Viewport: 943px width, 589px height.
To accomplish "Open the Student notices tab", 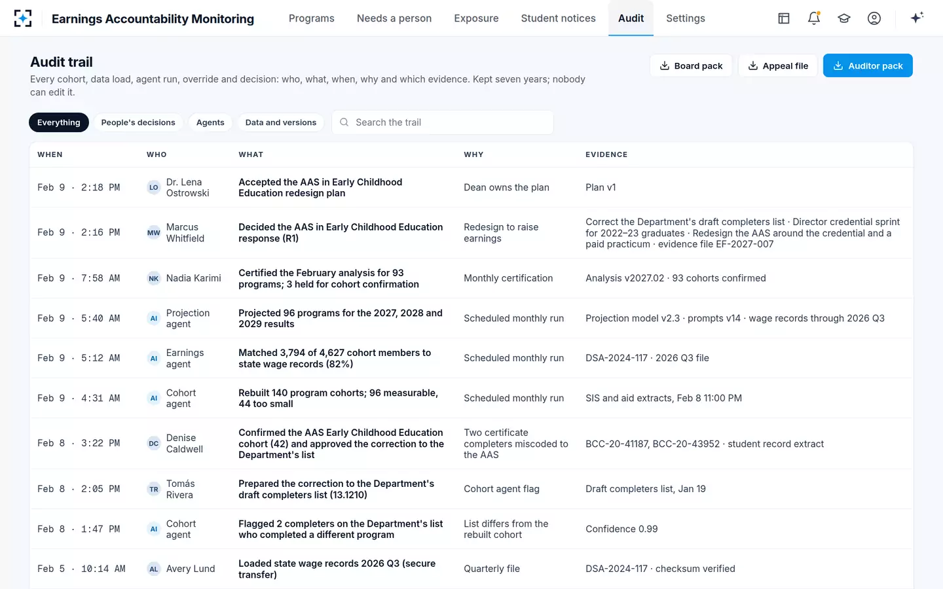I will pyautogui.click(x=559, y=18).
